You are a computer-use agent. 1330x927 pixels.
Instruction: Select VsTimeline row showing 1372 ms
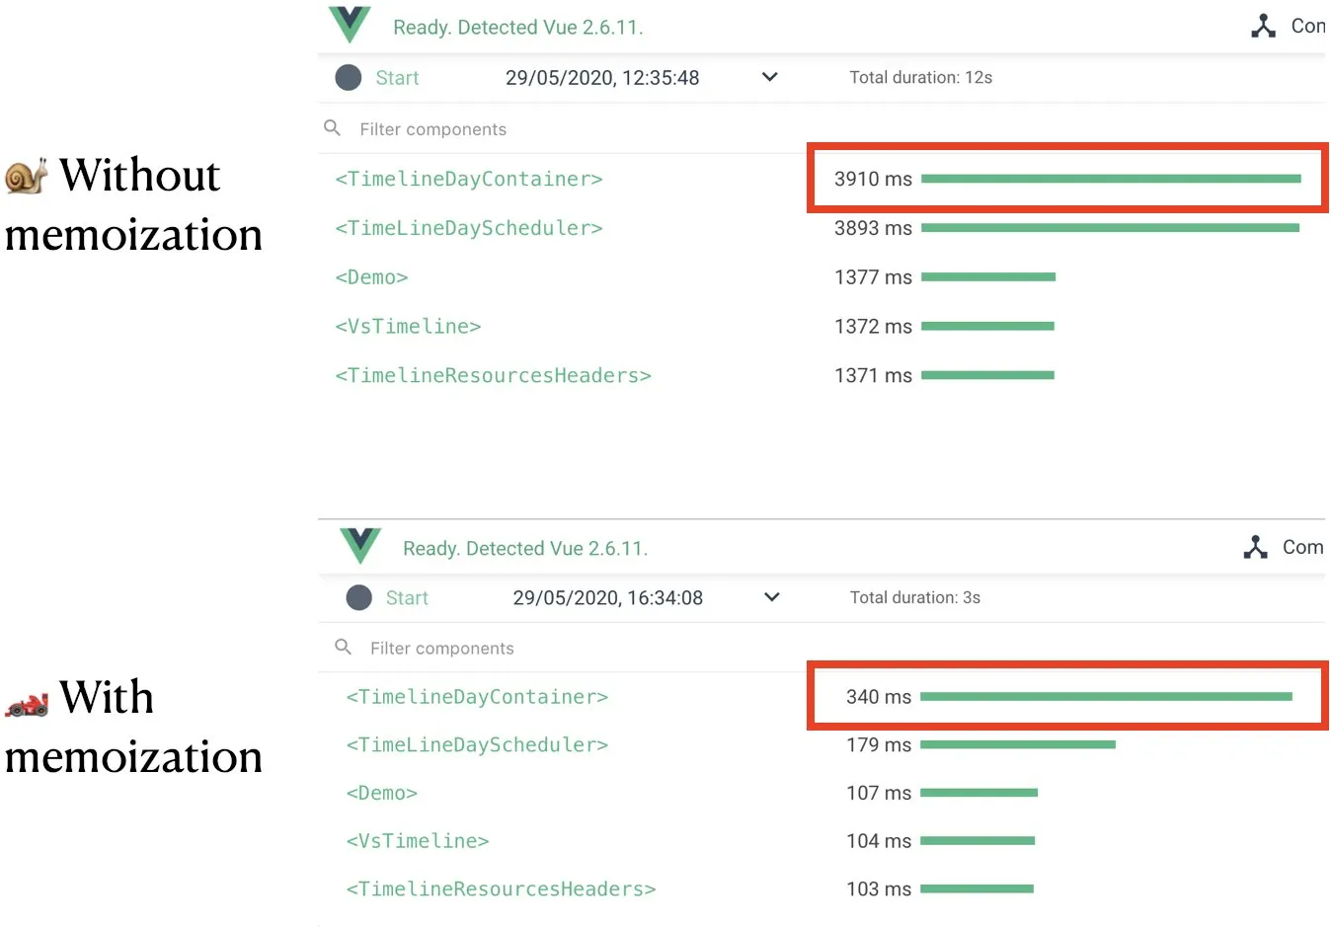[821, 326]
